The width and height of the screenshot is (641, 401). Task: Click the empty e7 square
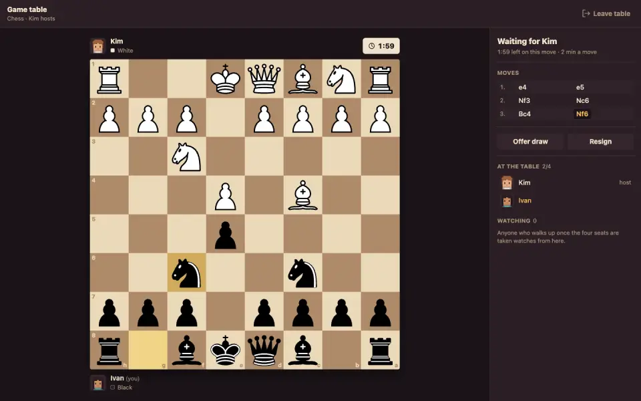coord(225,311)
